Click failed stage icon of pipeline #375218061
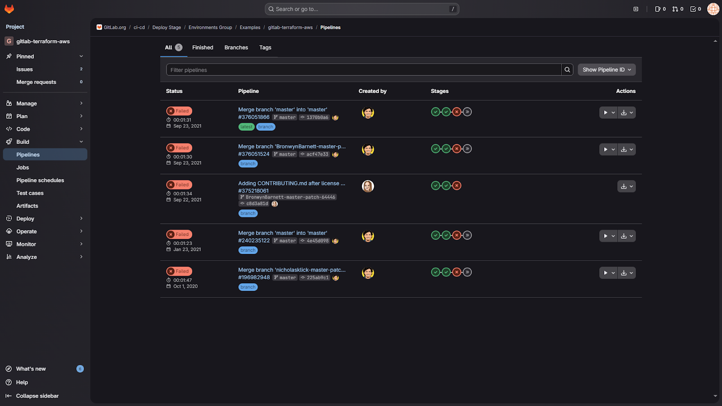This screenshot has width=722, height=406. click(457, 185)
